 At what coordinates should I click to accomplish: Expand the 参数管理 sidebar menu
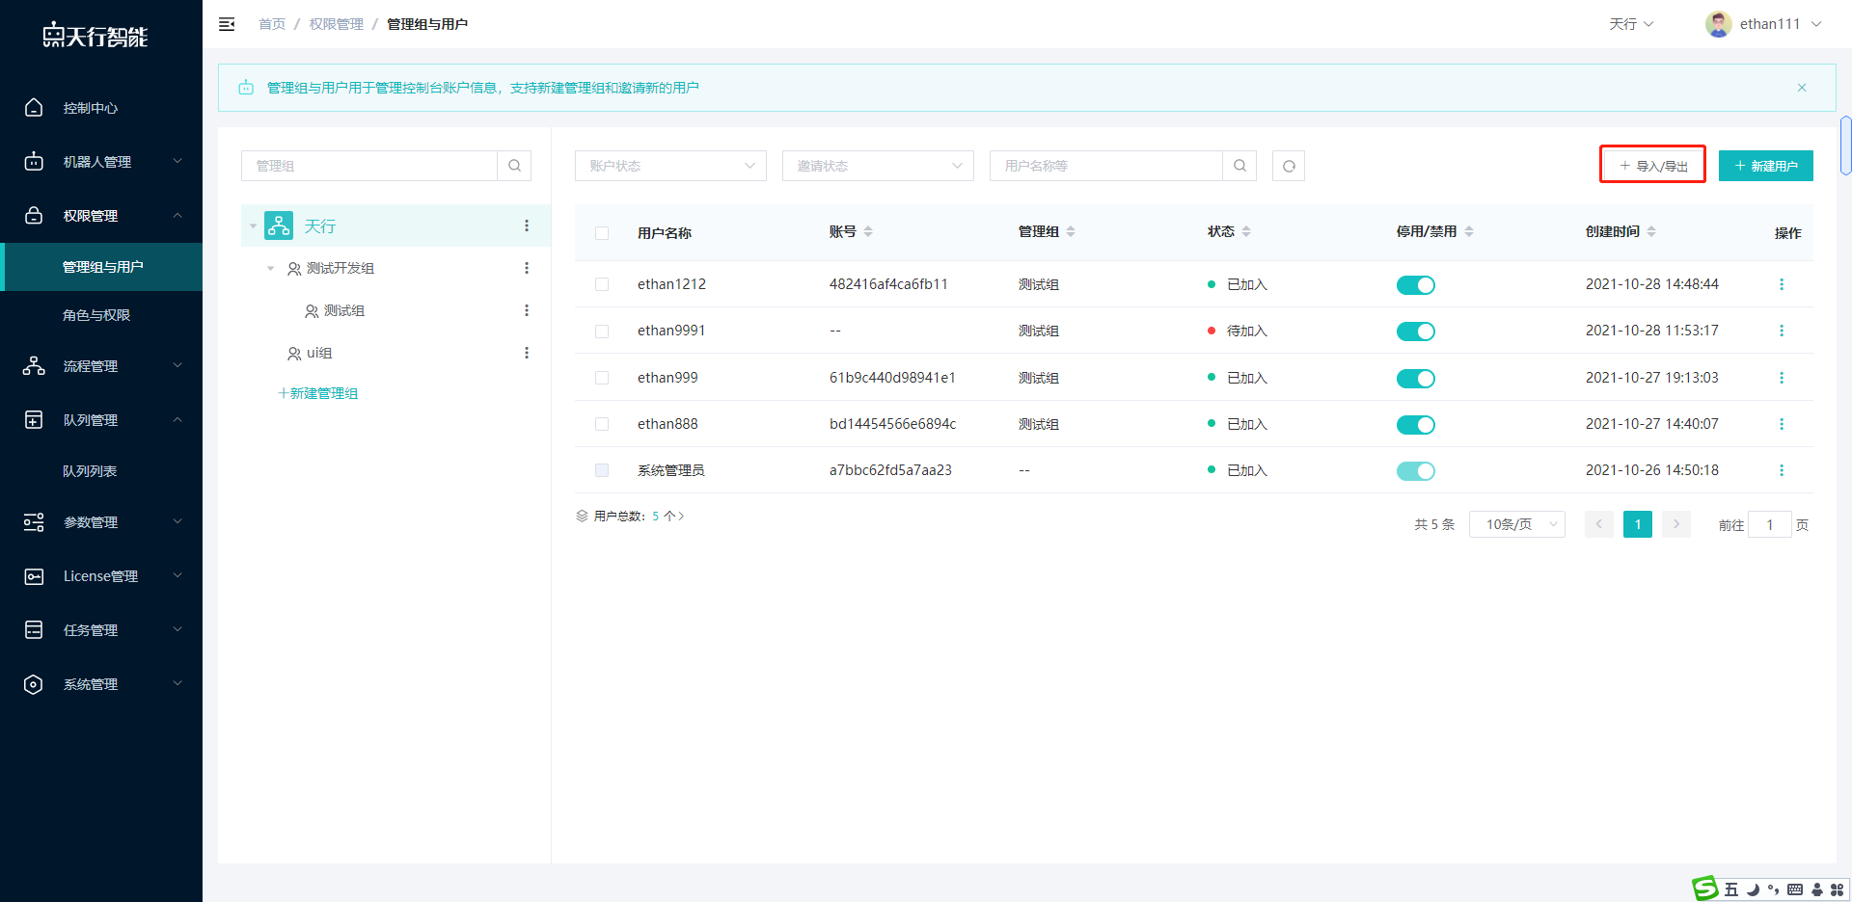point(101,522)
